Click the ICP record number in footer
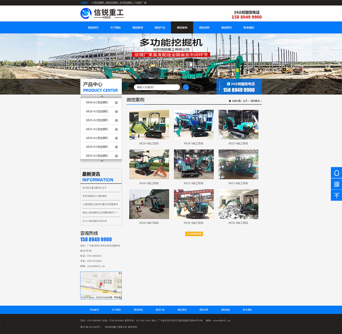 tap(91, 327)
